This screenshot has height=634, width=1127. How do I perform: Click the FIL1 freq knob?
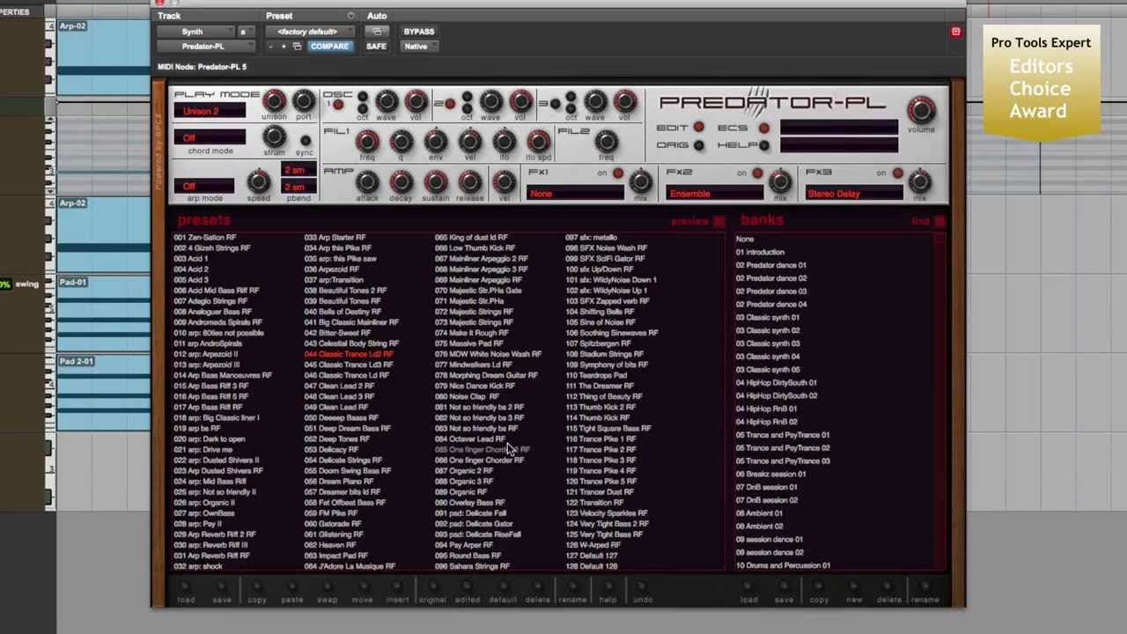(367, 141)
